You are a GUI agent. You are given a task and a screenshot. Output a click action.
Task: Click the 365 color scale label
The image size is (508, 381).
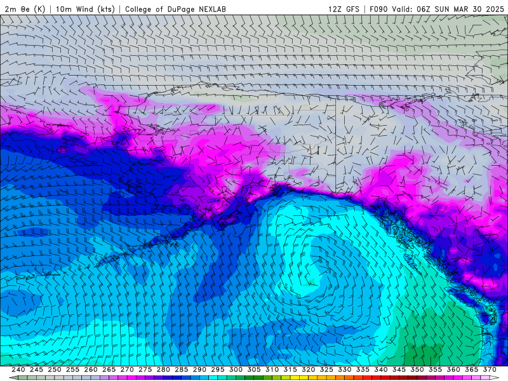pos(472,370)
